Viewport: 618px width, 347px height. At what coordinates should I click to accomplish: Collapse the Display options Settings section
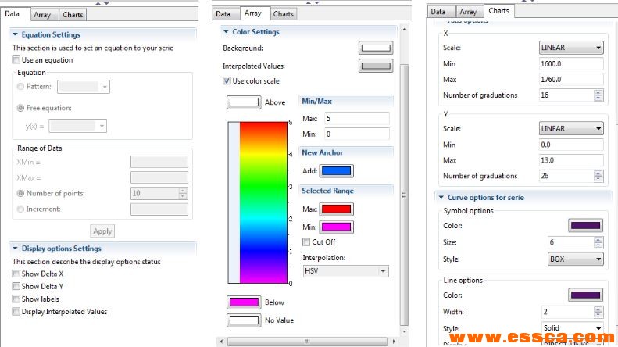tap(15, 249)
